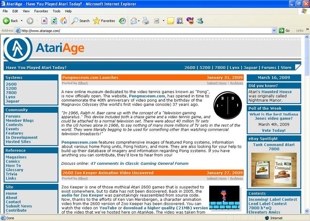
Task: Open Windows Messenger people icon
Action: click(x=200, y=21)
